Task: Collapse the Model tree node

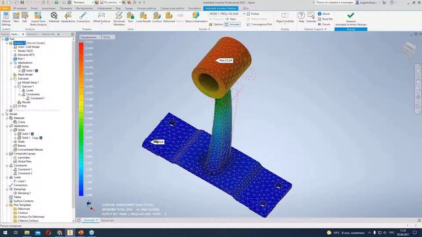Action: [x=3, y=114]
